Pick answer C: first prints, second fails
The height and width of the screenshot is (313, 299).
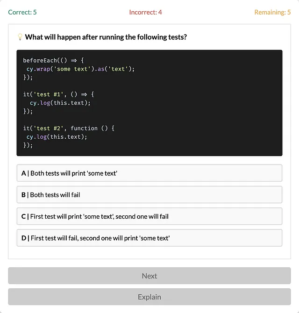pyautogui.click(x=149, y=216)
